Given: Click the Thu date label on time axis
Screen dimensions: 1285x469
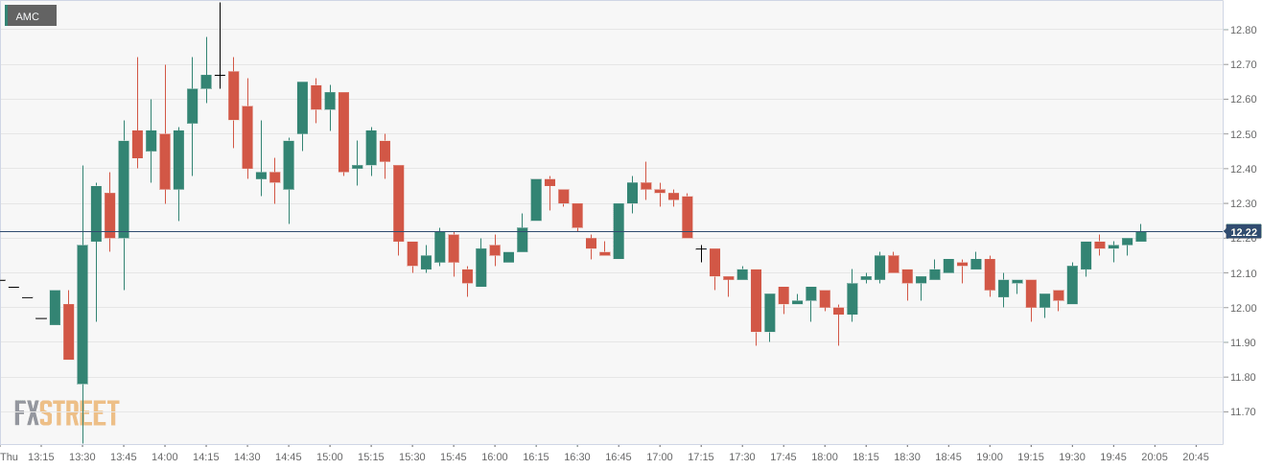Looking at the screenshot, I should (10, 457).
